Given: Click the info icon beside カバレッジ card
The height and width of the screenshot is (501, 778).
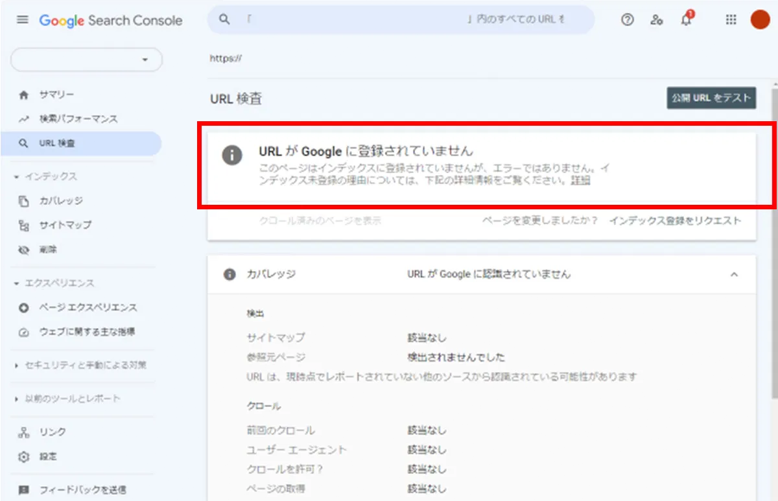Looking at the screenshot, I should [229, 274].
